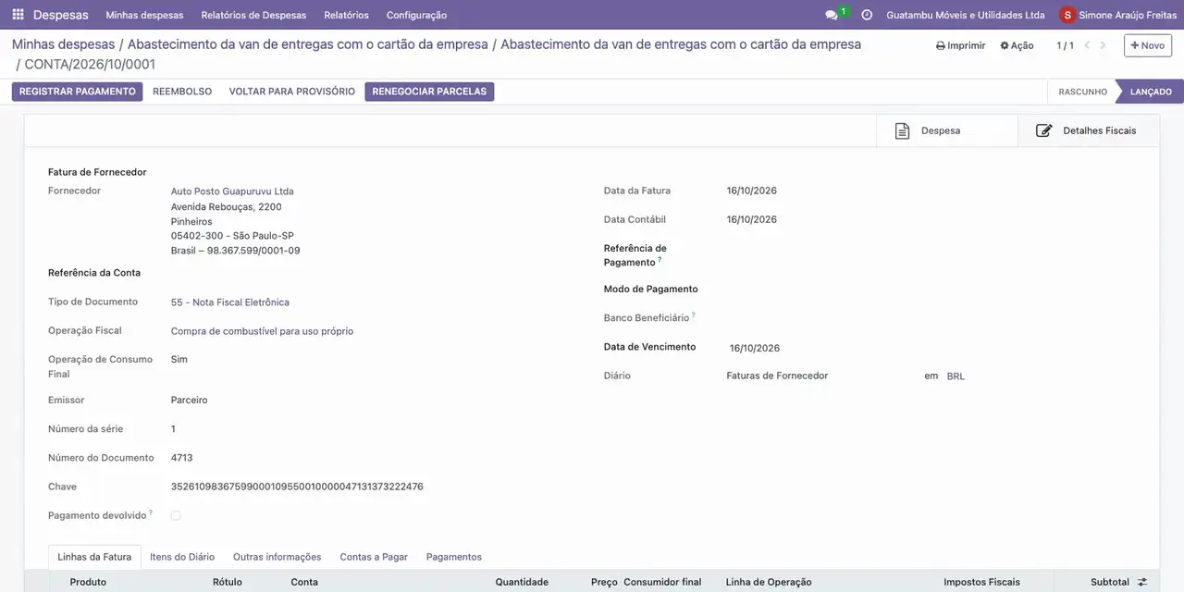Click the Quantidade column header

tap(522, 582)
